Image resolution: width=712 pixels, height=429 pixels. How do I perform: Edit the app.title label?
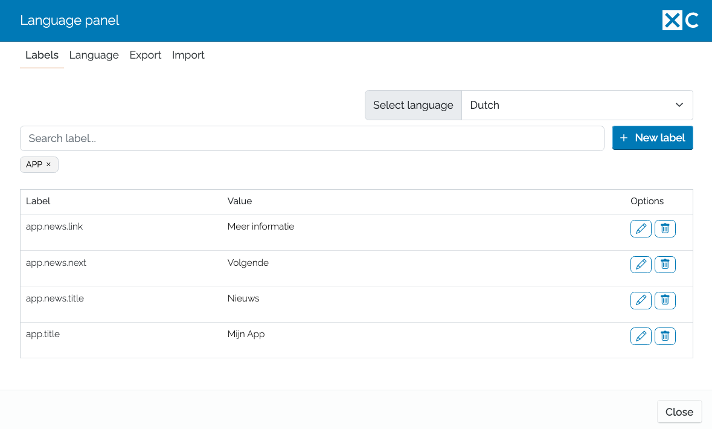pos(641,337)
